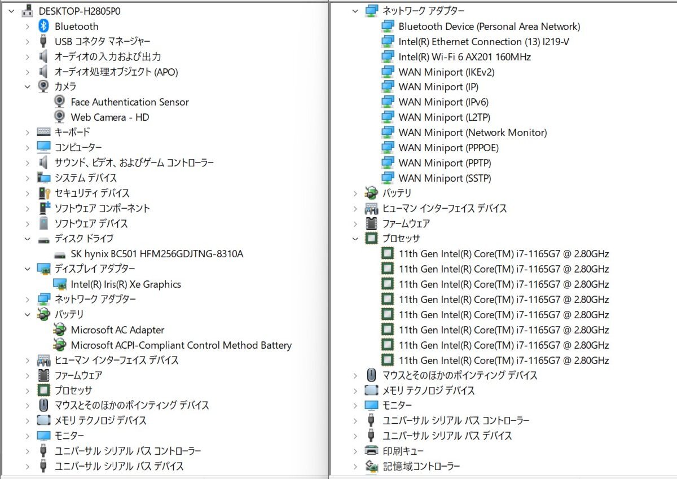The height and width of the screenshot is (479, 677).
Task: Select WAN Miniport (L2TP) entry
Action: [x=445, y=117]
